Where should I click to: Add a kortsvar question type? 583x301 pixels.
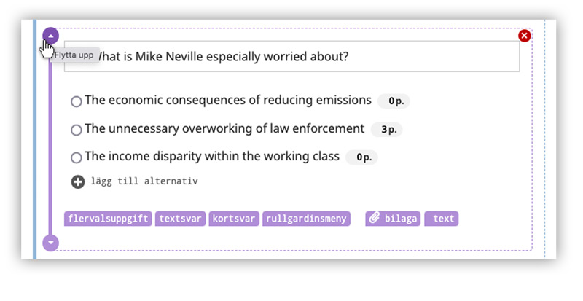tap(234, 218)
